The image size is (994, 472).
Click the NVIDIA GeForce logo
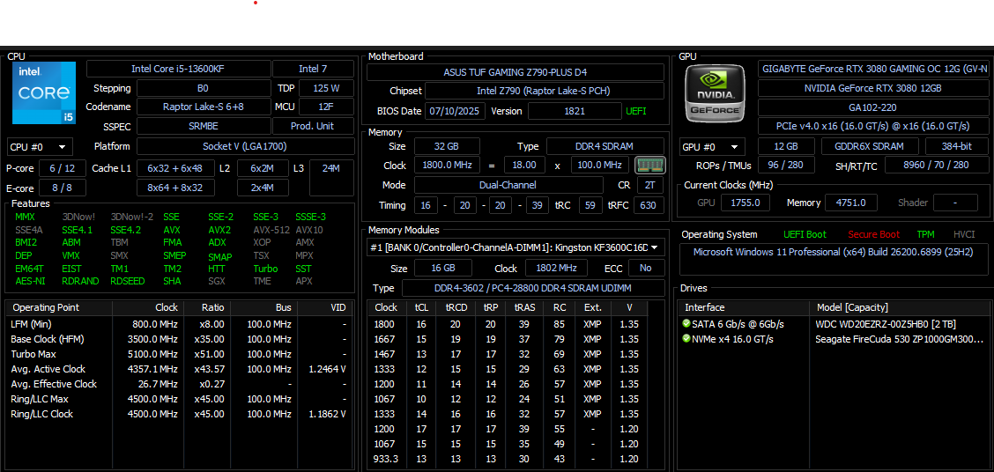pos(716,92)
